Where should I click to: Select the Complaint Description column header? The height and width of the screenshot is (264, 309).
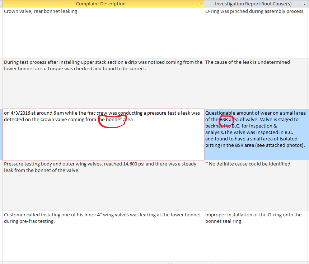point(103,4)
